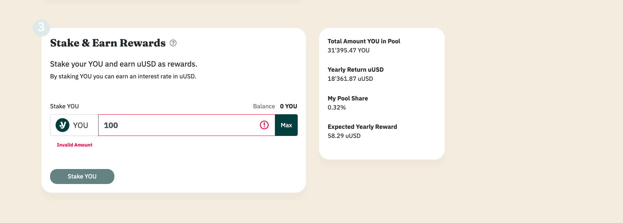Click the YOU token selector label
The image size is (623, 223).
click(x=80, y=125)
